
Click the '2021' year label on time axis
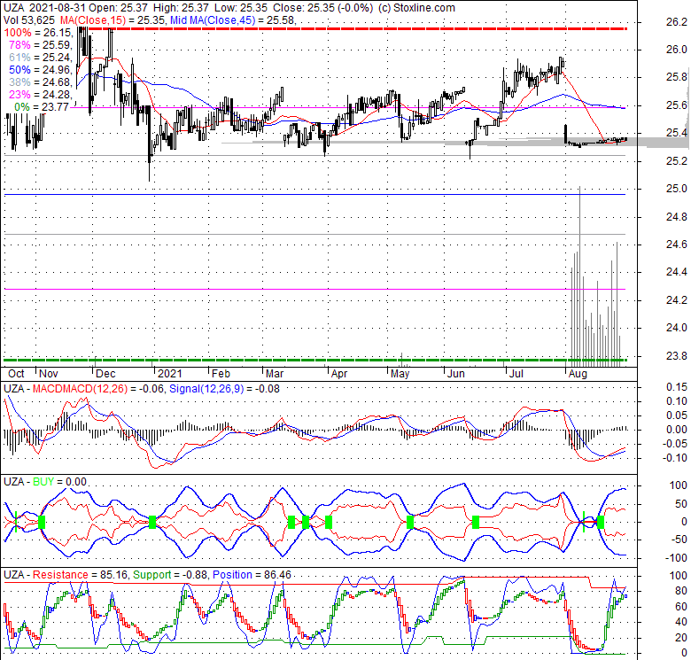[170, 374]
